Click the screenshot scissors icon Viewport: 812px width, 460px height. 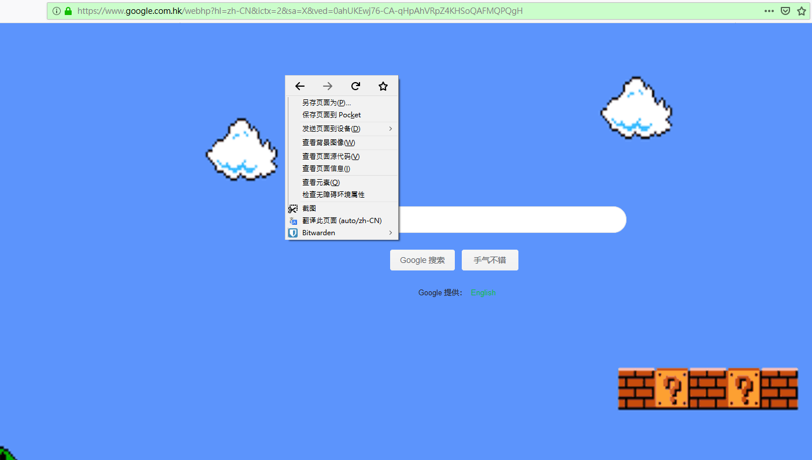coord(293,208)
